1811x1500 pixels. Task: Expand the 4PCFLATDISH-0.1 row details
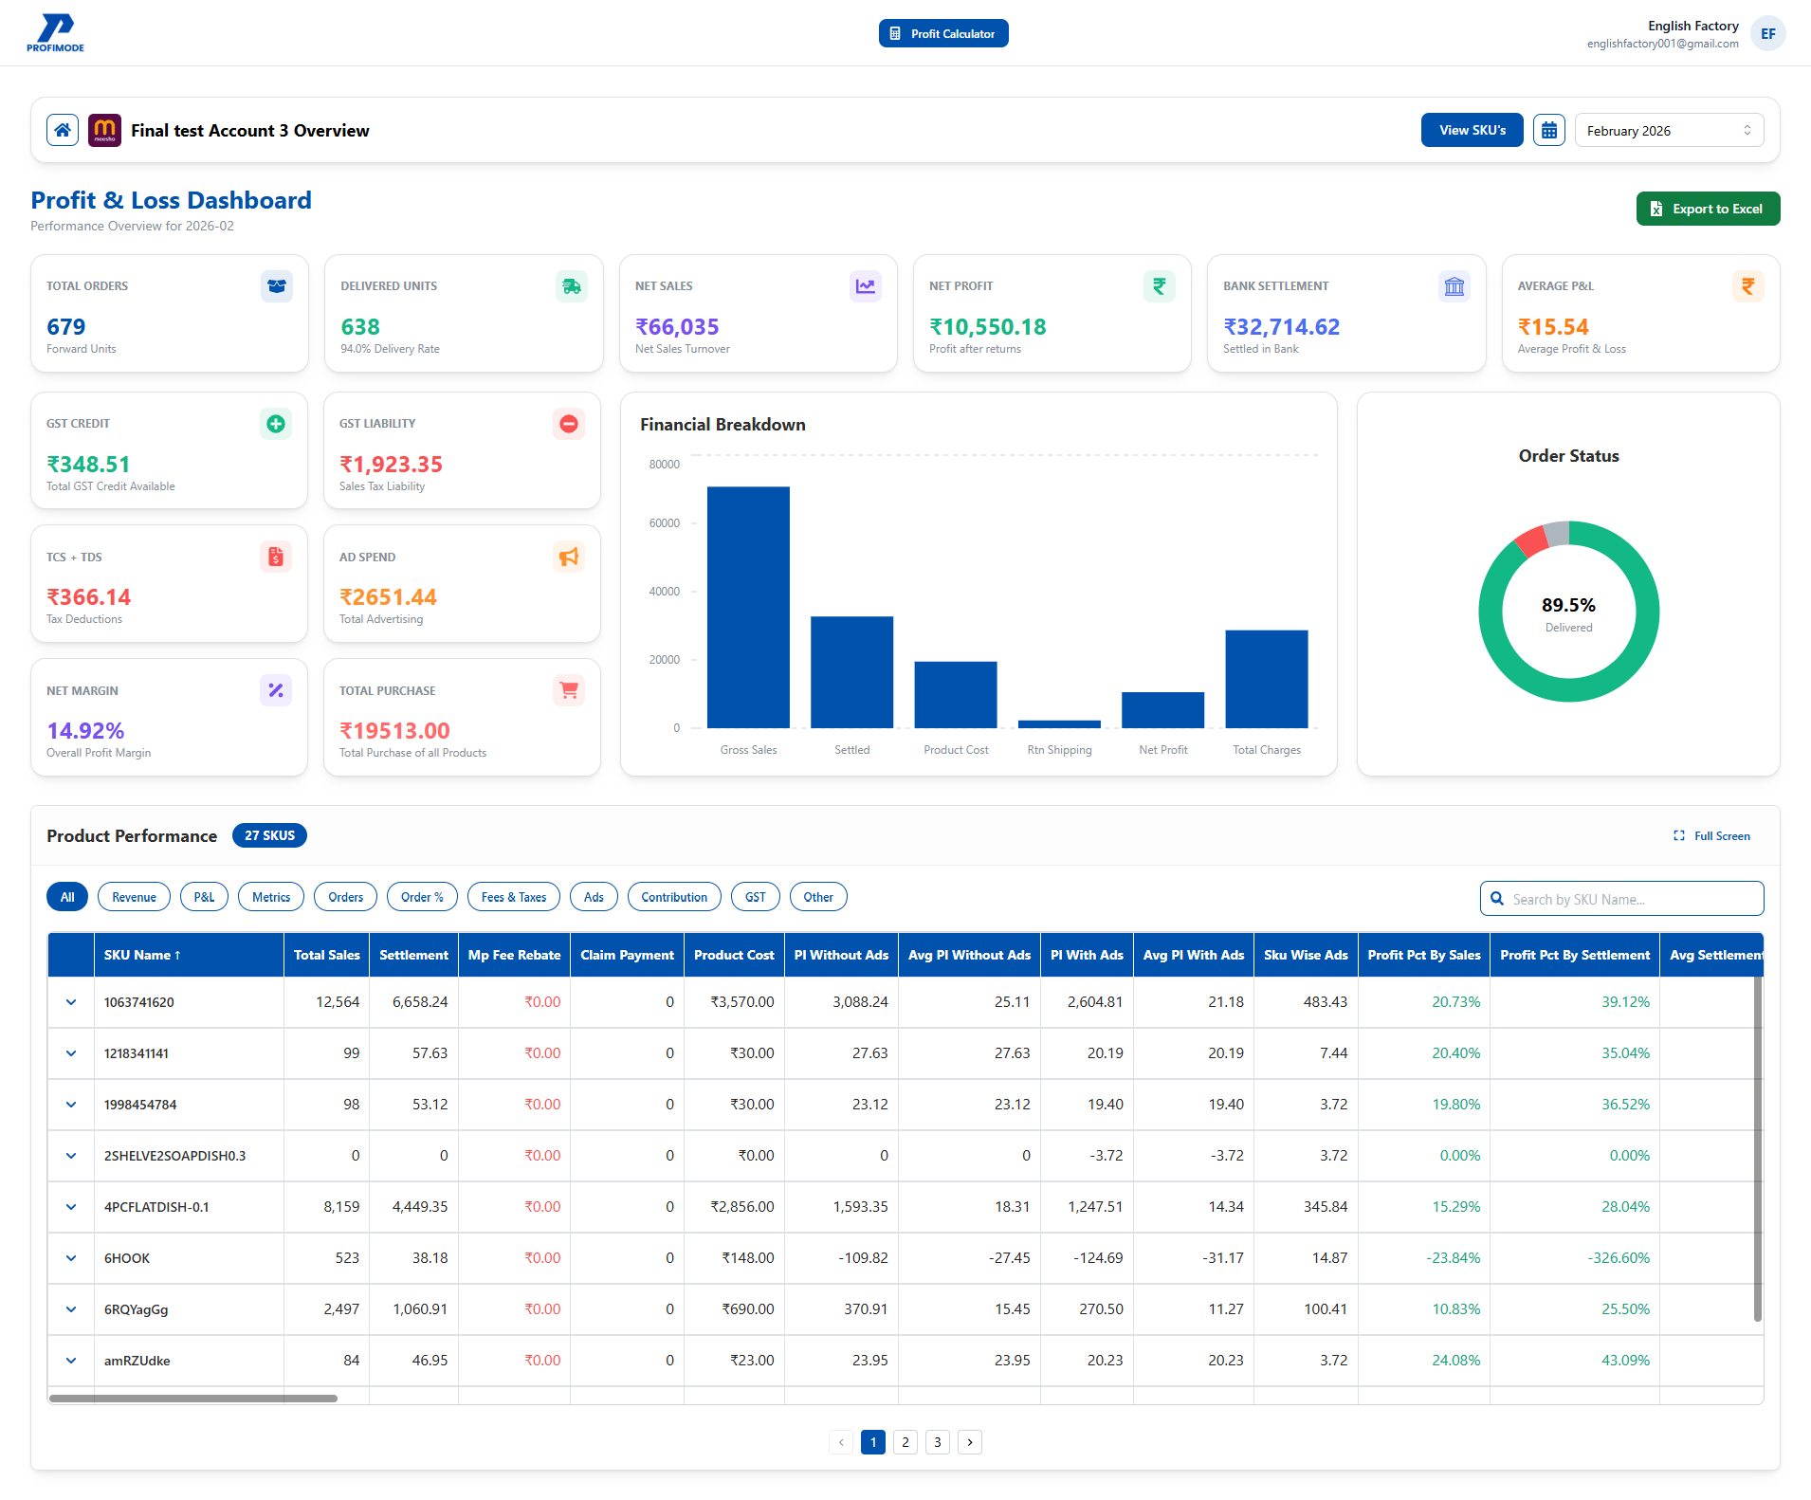click(x=70, y=1207)
